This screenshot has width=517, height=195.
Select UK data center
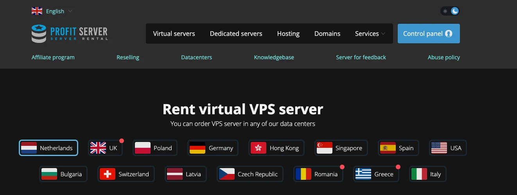pos(105,148)
